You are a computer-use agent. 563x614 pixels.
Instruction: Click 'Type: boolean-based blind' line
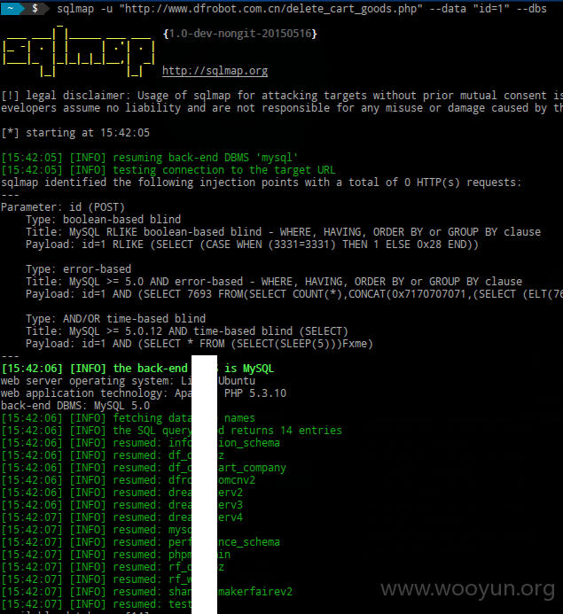(104, 220)
